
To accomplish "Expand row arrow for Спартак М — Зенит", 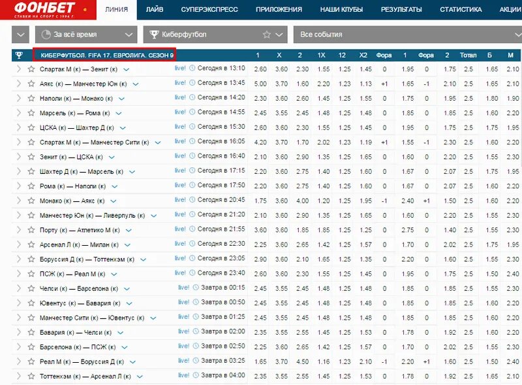I will (x=19, y=69).
